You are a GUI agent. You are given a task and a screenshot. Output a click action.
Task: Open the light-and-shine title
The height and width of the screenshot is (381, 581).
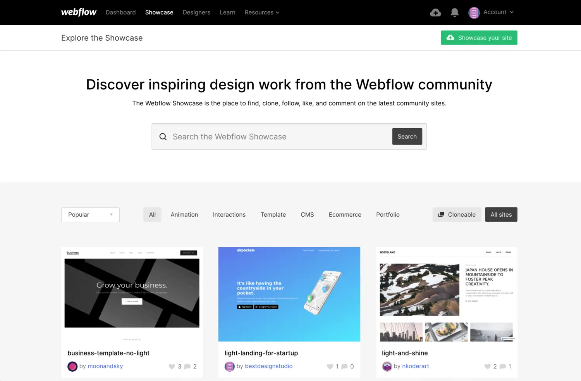(x=405, y=353)
